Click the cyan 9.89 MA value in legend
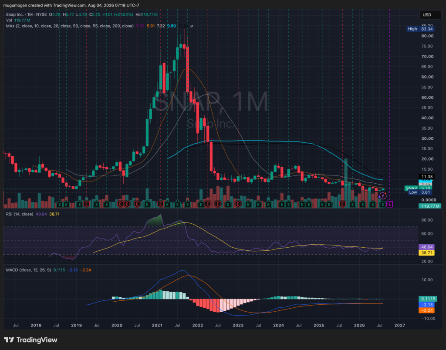 tap(172, 26)
